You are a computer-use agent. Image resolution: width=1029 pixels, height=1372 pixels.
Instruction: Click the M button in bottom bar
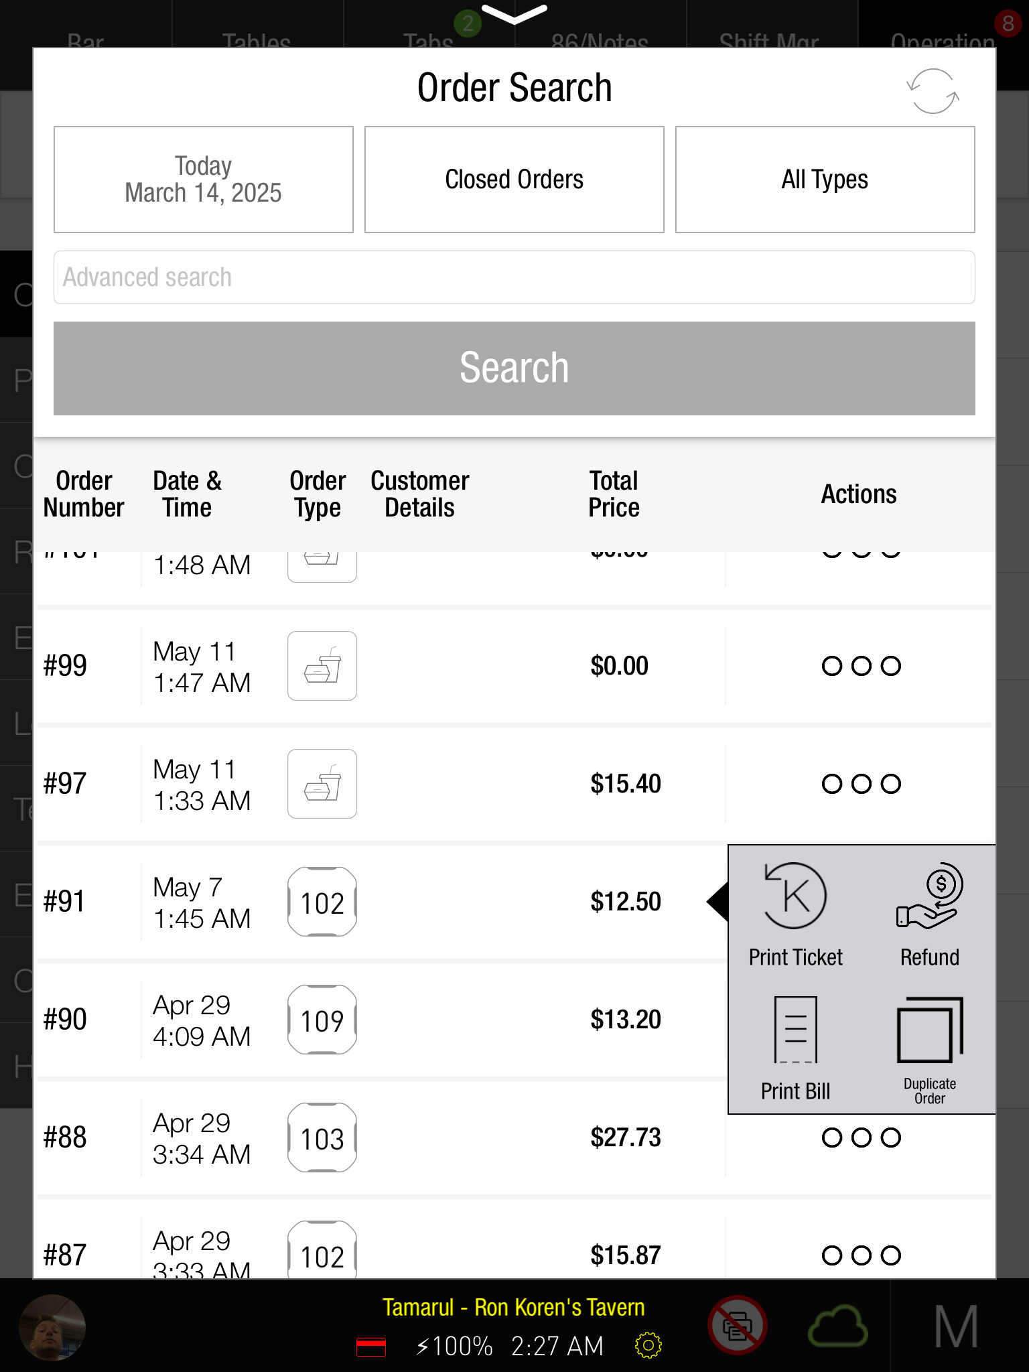click(956, 1326)
